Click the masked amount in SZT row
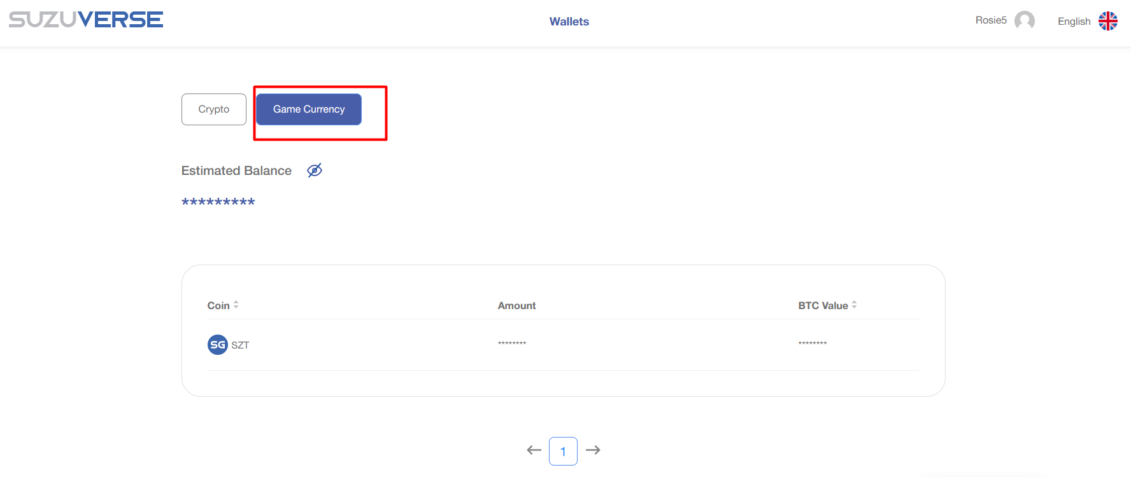The image size is (1131, 477). [512, 344]
